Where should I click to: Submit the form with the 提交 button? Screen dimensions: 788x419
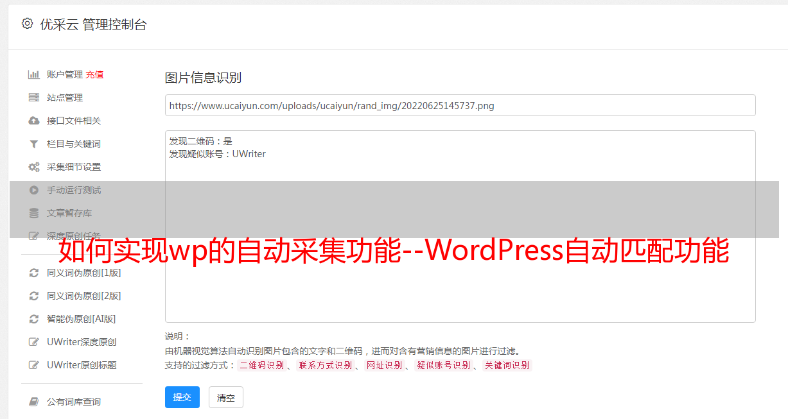pyautogui.click(x=182, y=397)
